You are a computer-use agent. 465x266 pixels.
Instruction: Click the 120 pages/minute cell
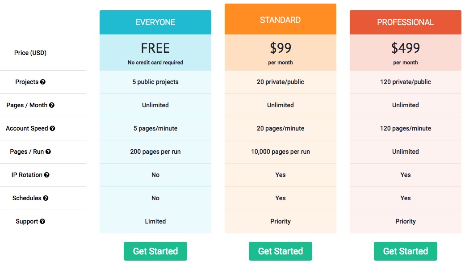click(406, 128)
